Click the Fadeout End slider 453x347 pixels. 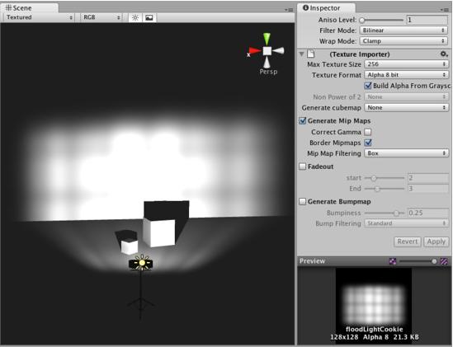pos(384,189)
